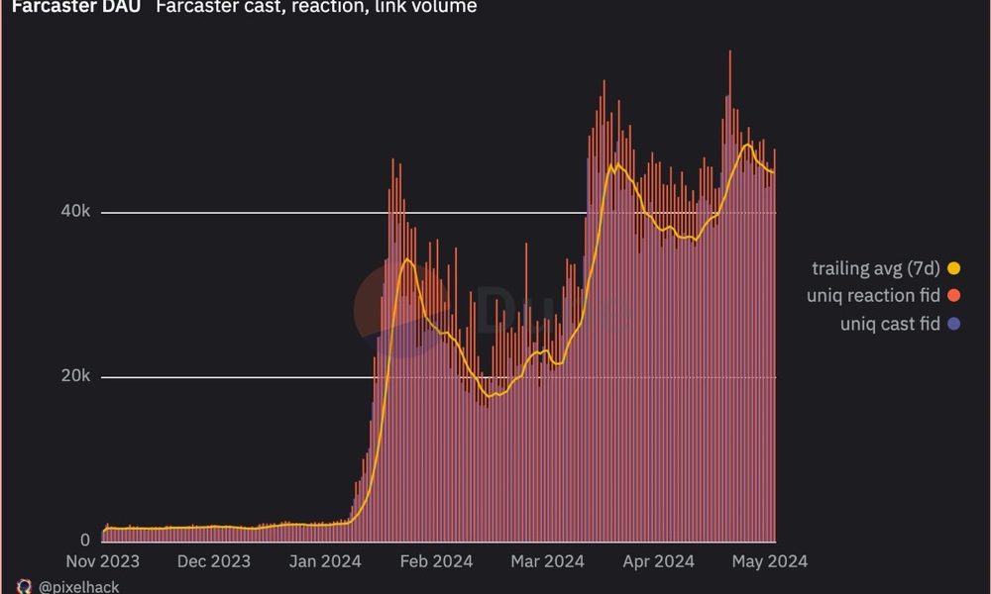Screen dimensions: 991x594
Task: Click the May 2024 x-axis label
Action: click(x=770, y=561)
